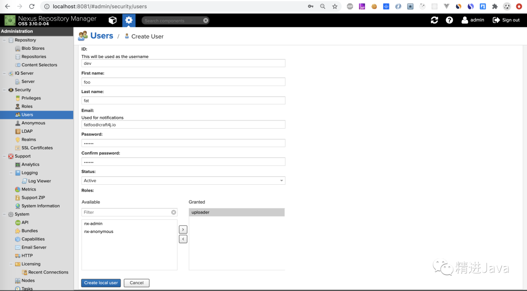This screenshot has height=291, width=527.
Task: Click the saved password key icon
Action: coord(310,6)
